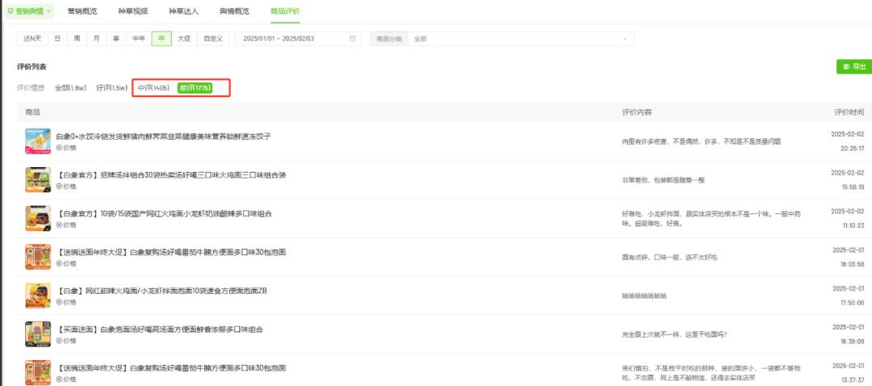Switch to the 营销概览 tab
Screen dimensions: 872x386
click(x=82, y=11)
